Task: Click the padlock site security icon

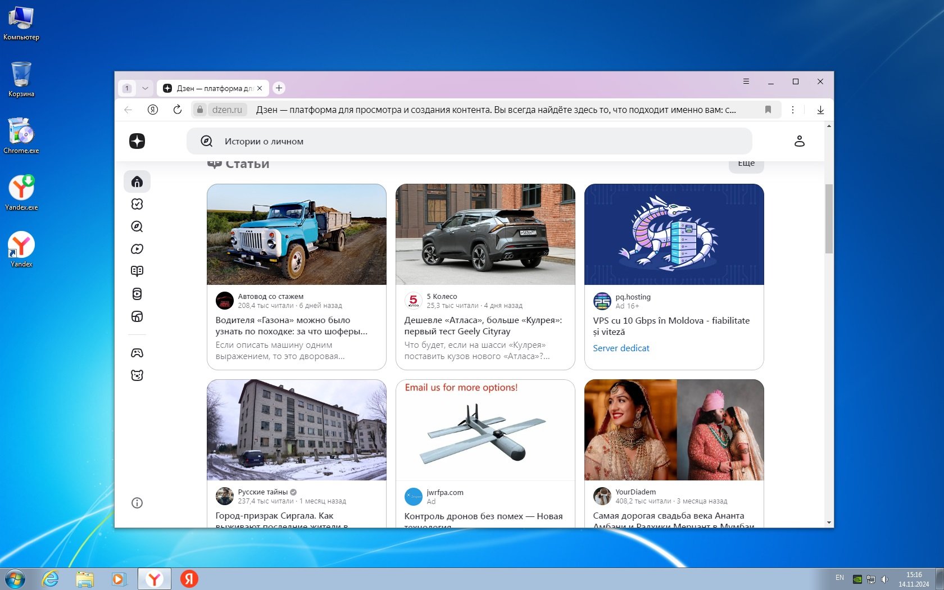Action: tap(200, 110)
